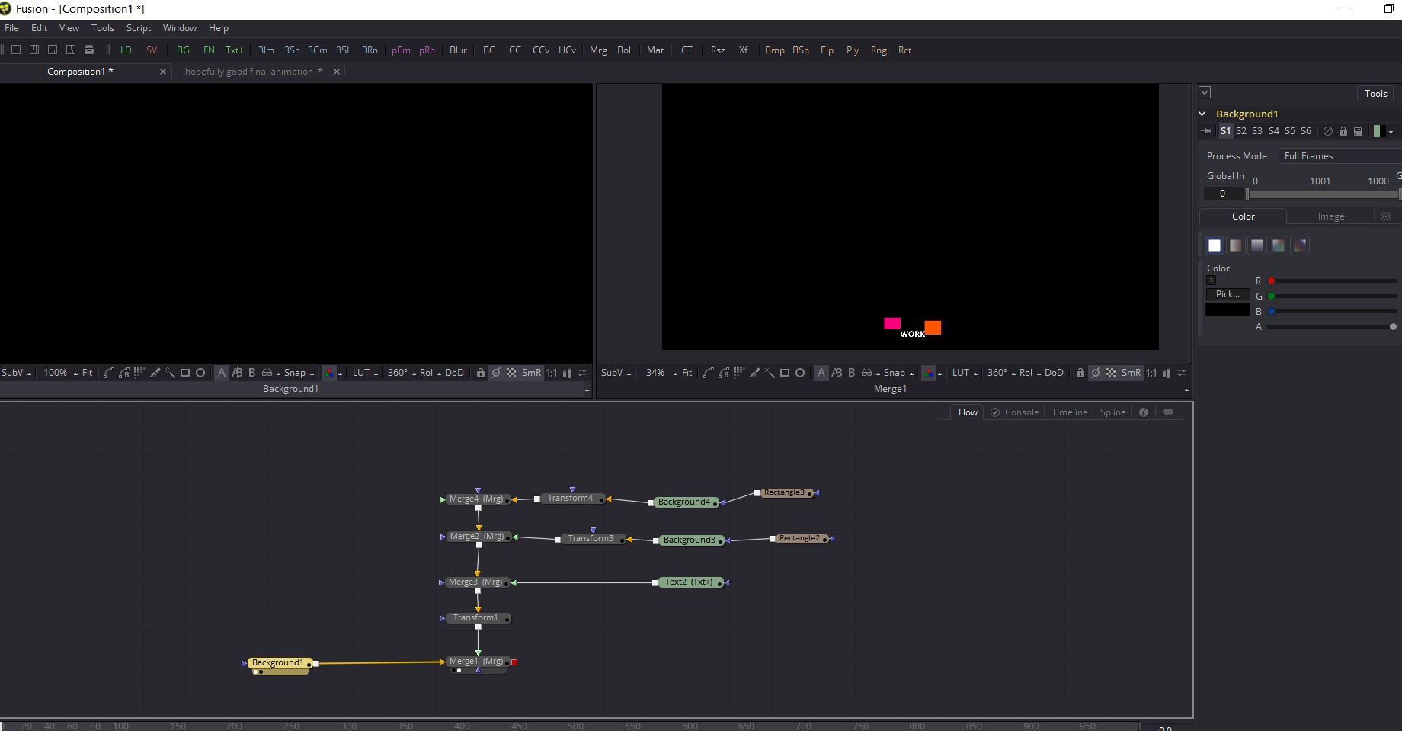
Task: Select ellipse mask tool in left viewer
Action: click(x=200, y=373)
